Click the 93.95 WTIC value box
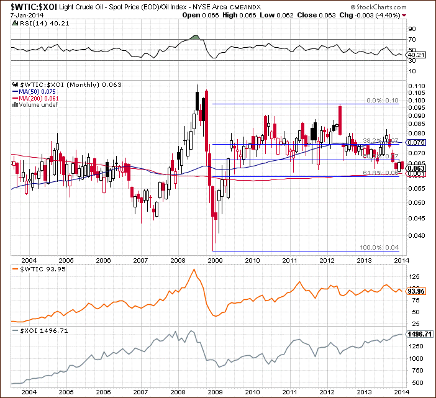Image resolution: width=436 pixels, height=398 pixels. 416,291
